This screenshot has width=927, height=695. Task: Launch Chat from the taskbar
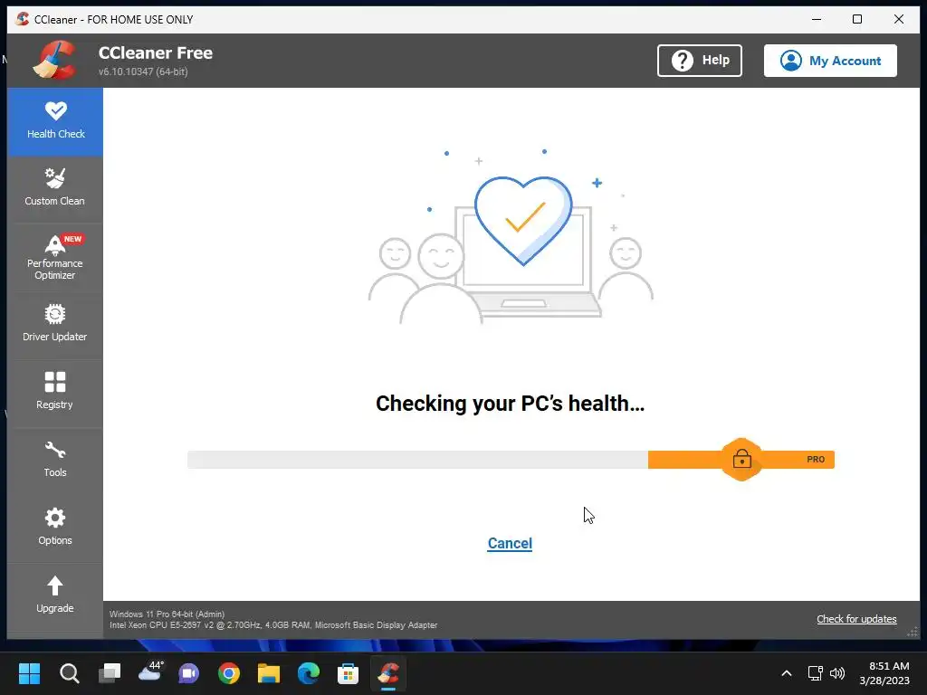189,673
